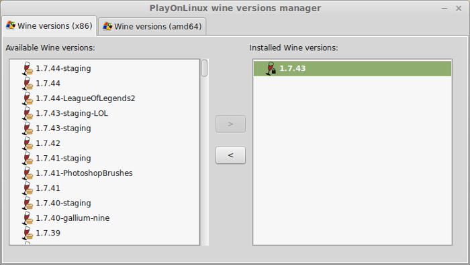Click the < remove button
This screenshot has height=265, width=470.
pyautogui.click(x=230, y=155)
